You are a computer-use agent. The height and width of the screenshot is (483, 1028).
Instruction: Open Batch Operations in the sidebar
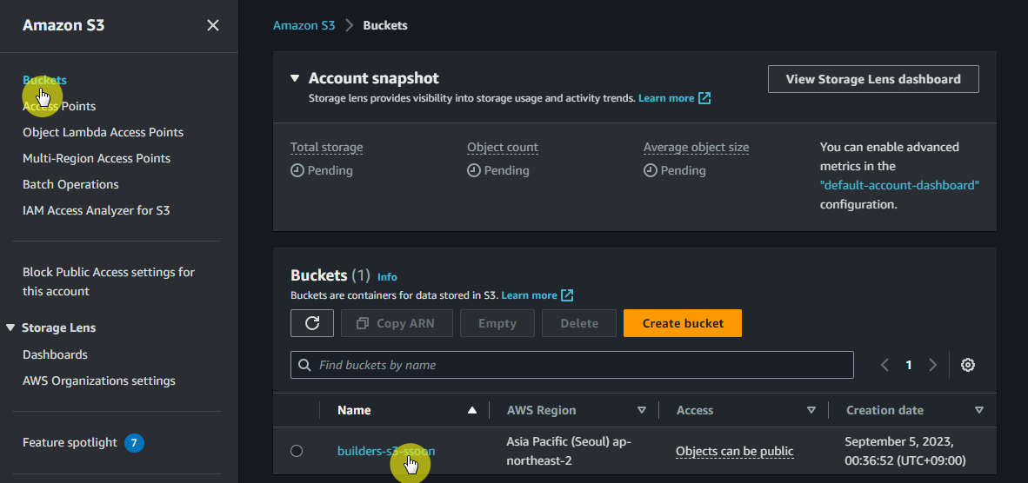coord(70,184)
